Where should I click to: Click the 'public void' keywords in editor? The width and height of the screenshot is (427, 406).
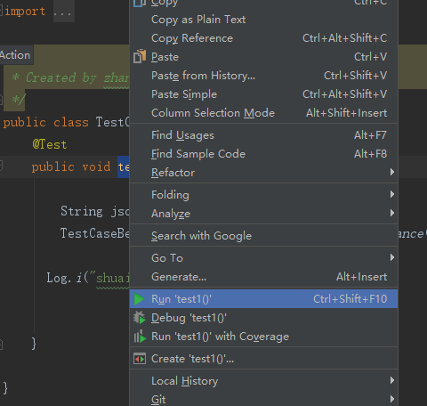[71, 166]
